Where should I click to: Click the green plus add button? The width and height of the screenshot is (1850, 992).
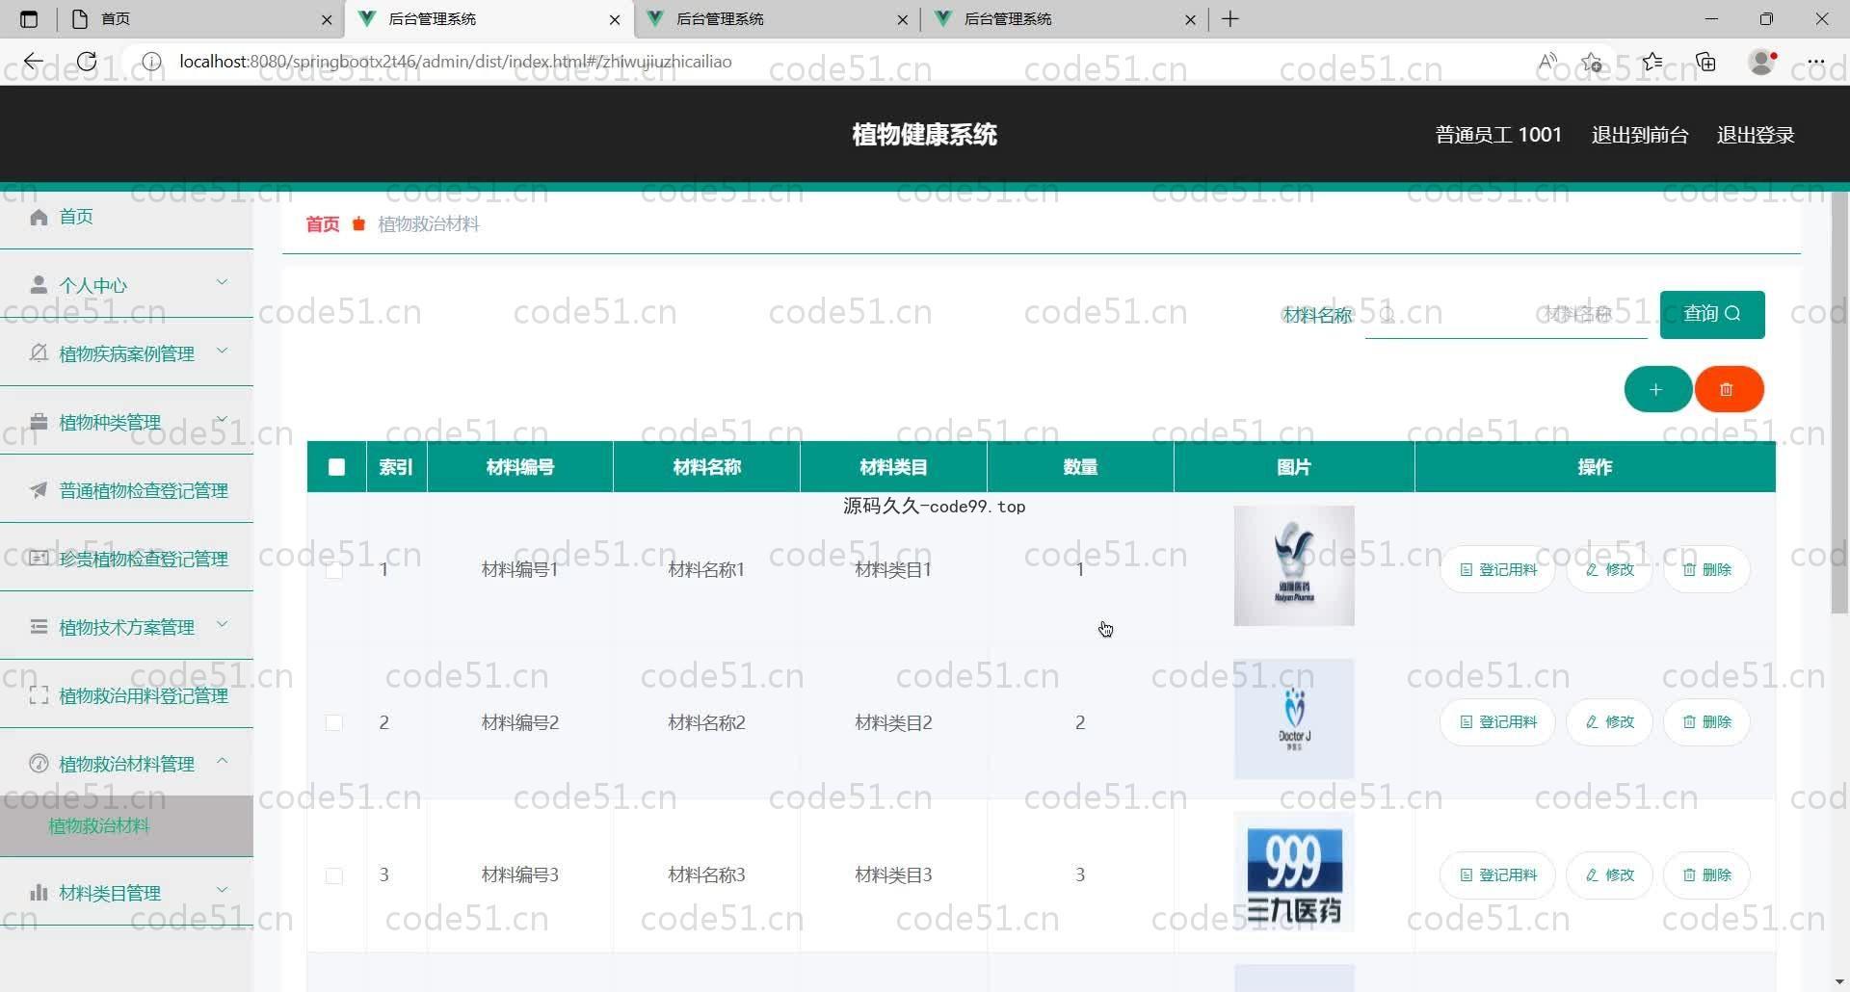point(1657,389)
